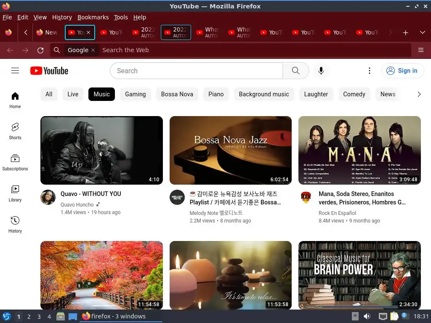Open the Classical Music for Brain Power thumbnail

pos(359,275)
